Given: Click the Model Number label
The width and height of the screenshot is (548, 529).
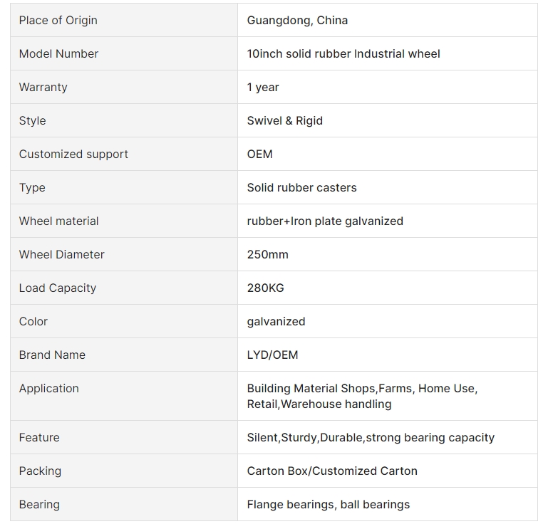Looking at the screenshot, I should coord(58,54).
